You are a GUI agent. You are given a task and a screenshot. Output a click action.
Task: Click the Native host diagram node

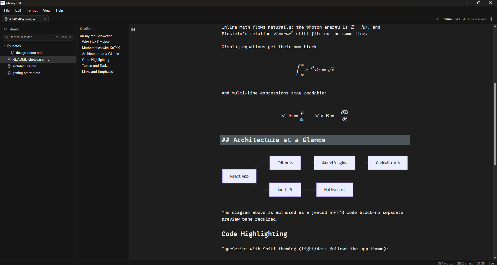[x=334, y=190]
